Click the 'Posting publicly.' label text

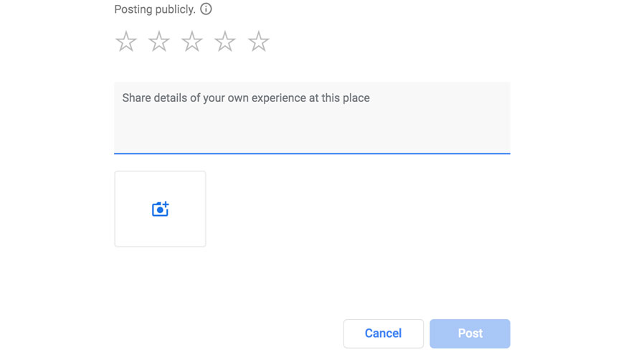click(155, 9)
